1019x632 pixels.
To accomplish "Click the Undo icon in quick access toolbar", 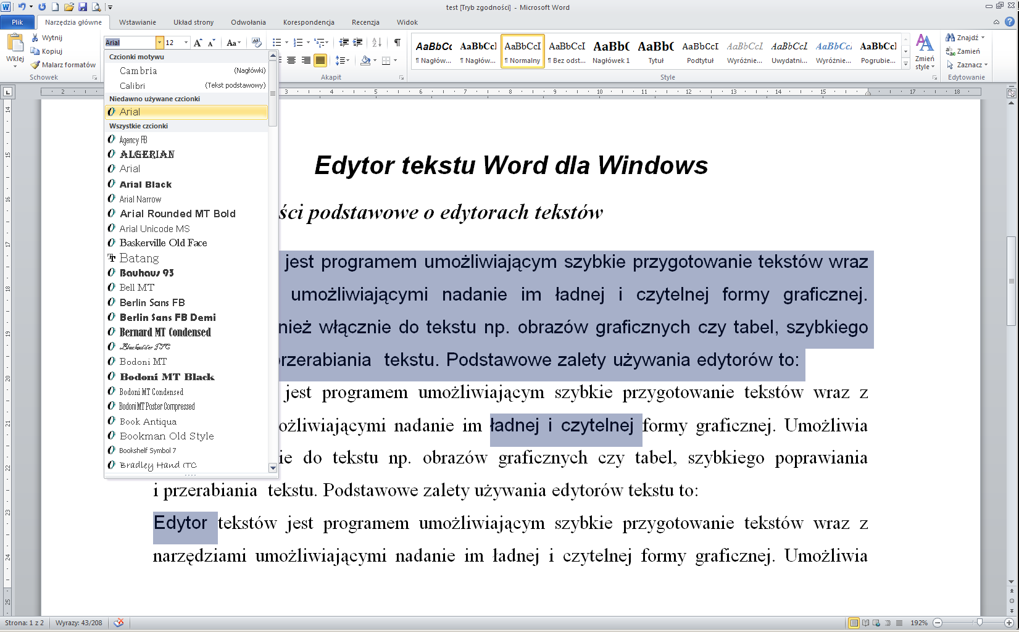I will [x=22, y=7].
